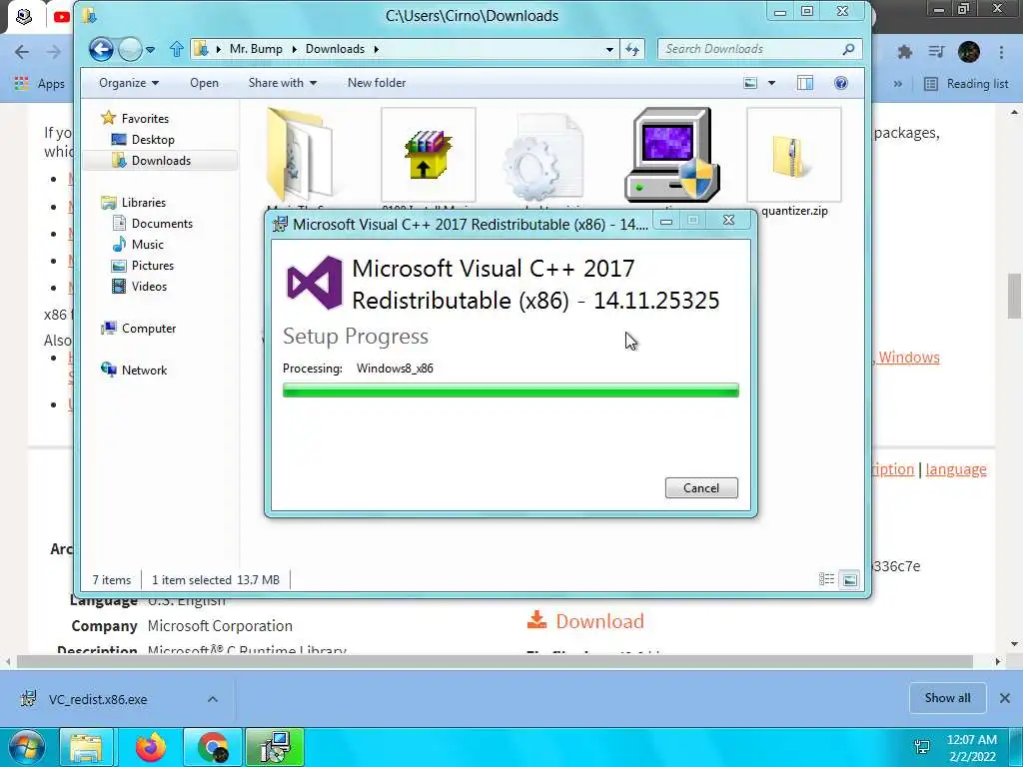The height and width of the screenshot is (767, 1023).
Task: Toggle the preview pane button
Action: click(805, 83)
